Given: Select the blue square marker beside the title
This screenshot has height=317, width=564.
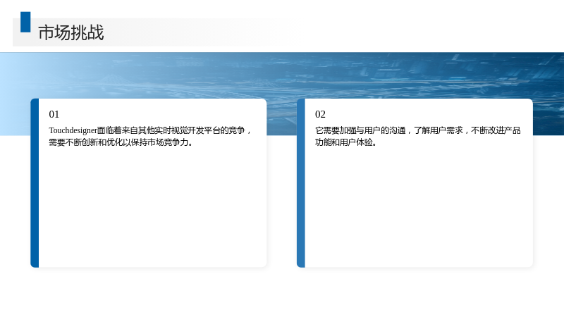Looking at the screenshot, I should [x=25, y=22].
